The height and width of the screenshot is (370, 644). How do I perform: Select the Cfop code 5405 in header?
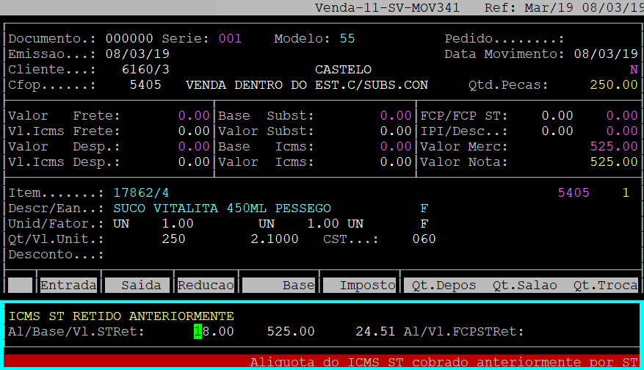(145, 85)
